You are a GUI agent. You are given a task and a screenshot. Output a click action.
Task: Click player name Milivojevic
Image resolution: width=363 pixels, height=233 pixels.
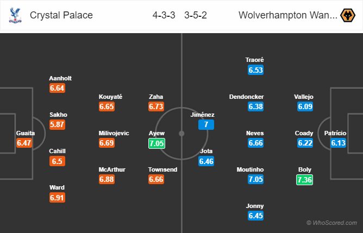click(113, 133)
